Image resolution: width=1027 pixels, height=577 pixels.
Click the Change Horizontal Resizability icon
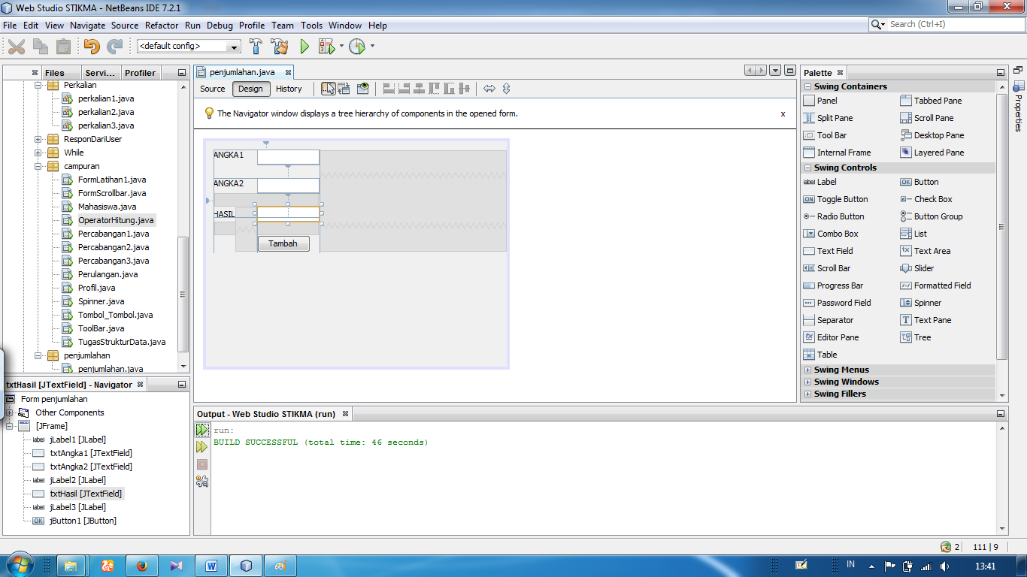490,88
